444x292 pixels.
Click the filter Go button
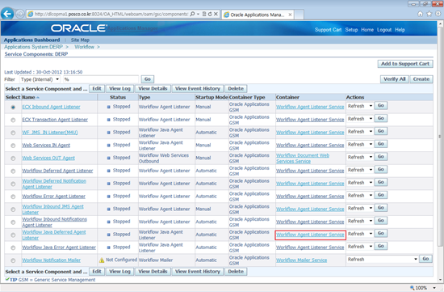(148, 79)
